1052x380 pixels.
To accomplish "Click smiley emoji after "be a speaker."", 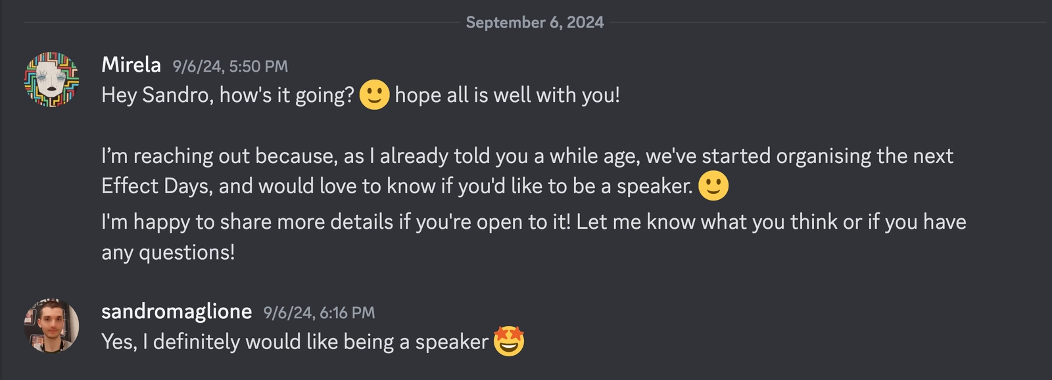I will coord(713,186).
